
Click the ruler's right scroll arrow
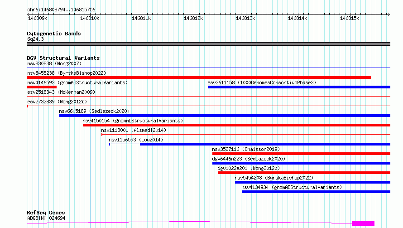pos(389,14)
